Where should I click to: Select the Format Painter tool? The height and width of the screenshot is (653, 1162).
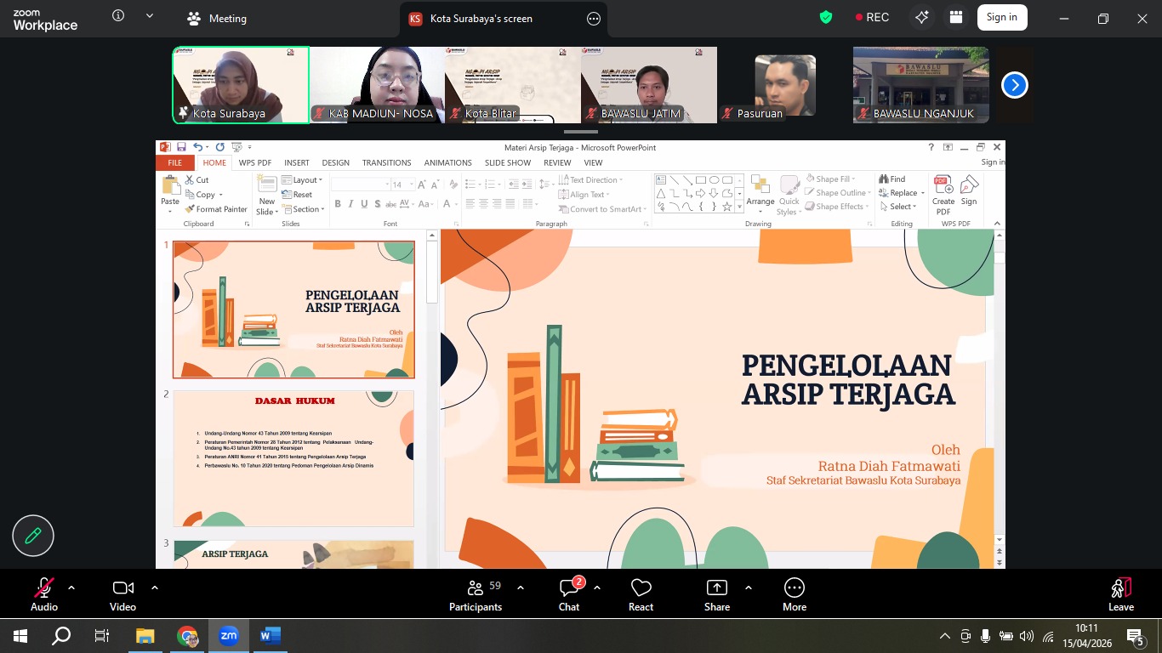(216, 209)
